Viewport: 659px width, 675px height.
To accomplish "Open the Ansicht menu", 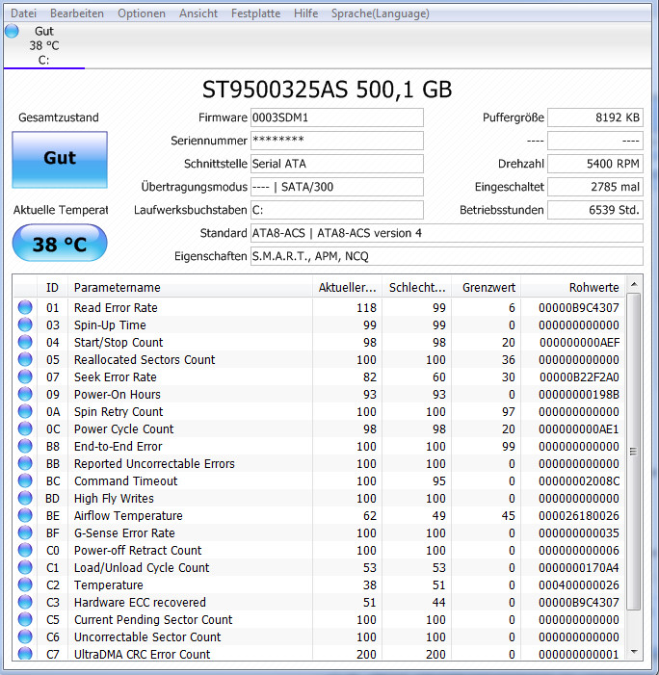I will 198,13.
